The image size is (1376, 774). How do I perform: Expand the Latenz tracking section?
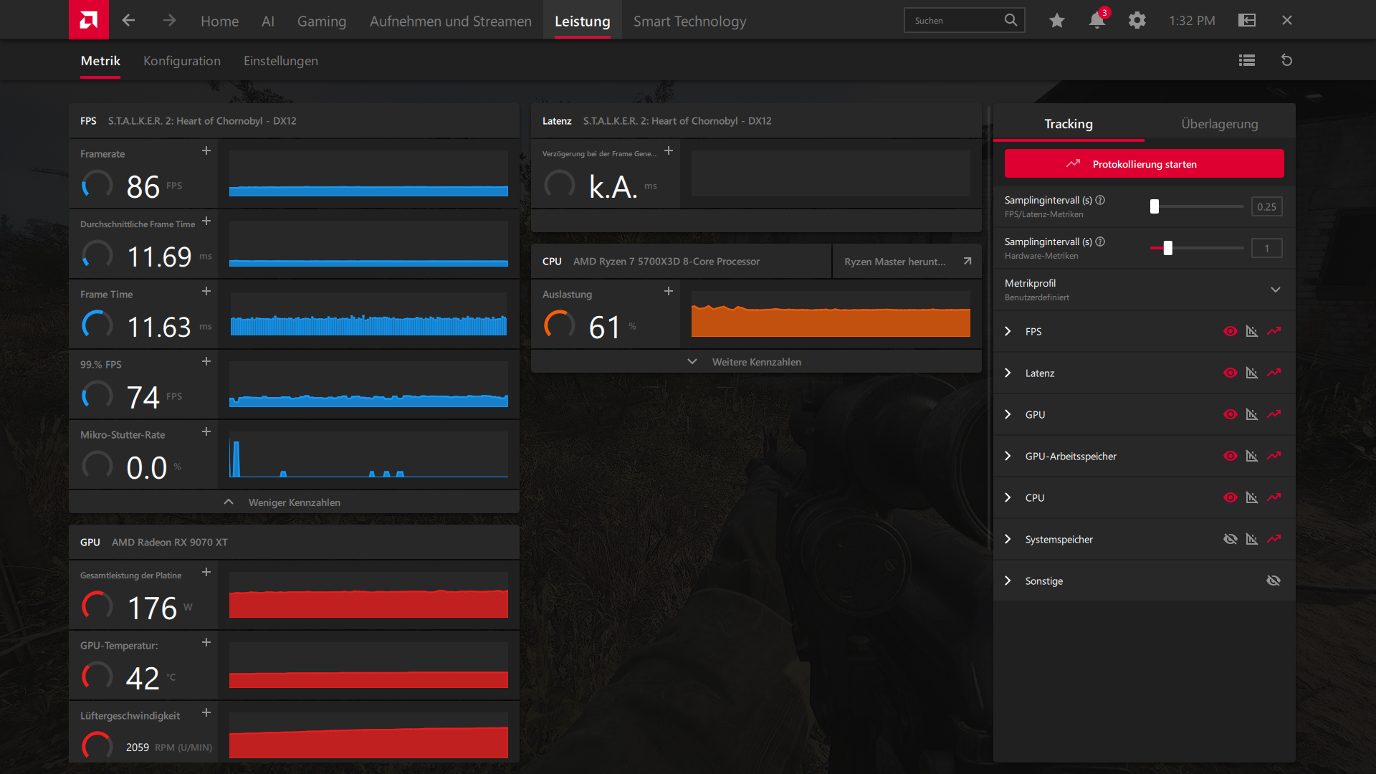[1008, 373]
